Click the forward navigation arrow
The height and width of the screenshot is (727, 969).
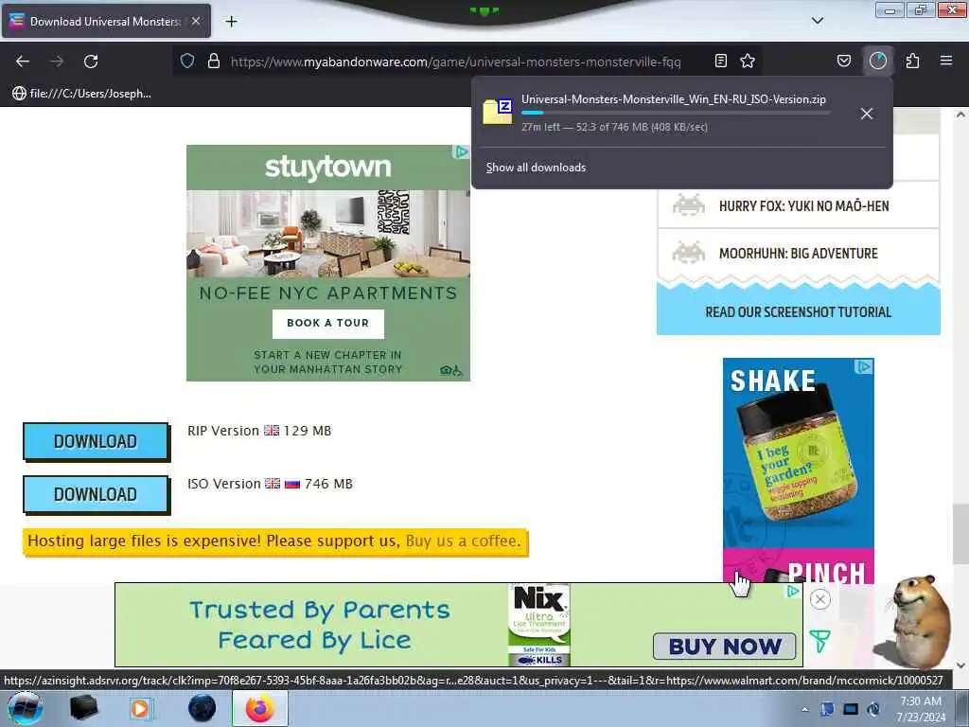point(57,62)
